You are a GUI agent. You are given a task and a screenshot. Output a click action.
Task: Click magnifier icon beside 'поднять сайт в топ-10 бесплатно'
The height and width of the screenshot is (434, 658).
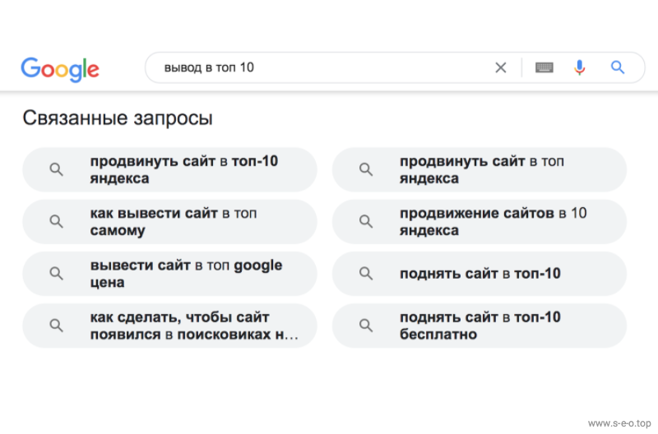366,325
